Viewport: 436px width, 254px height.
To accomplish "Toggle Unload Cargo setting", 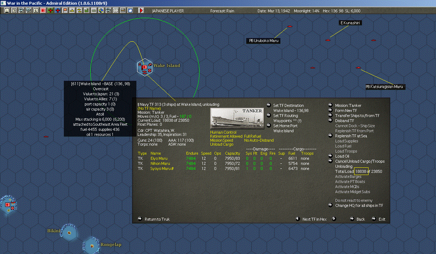I will (221, 145).
